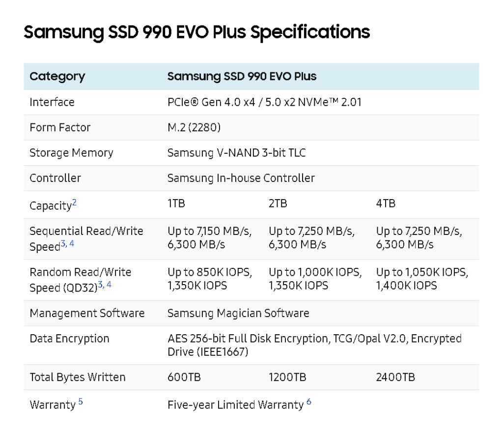Click the AES 256-bit Full Disk Encryption text
503x435 pixels.
coord(249,339)
